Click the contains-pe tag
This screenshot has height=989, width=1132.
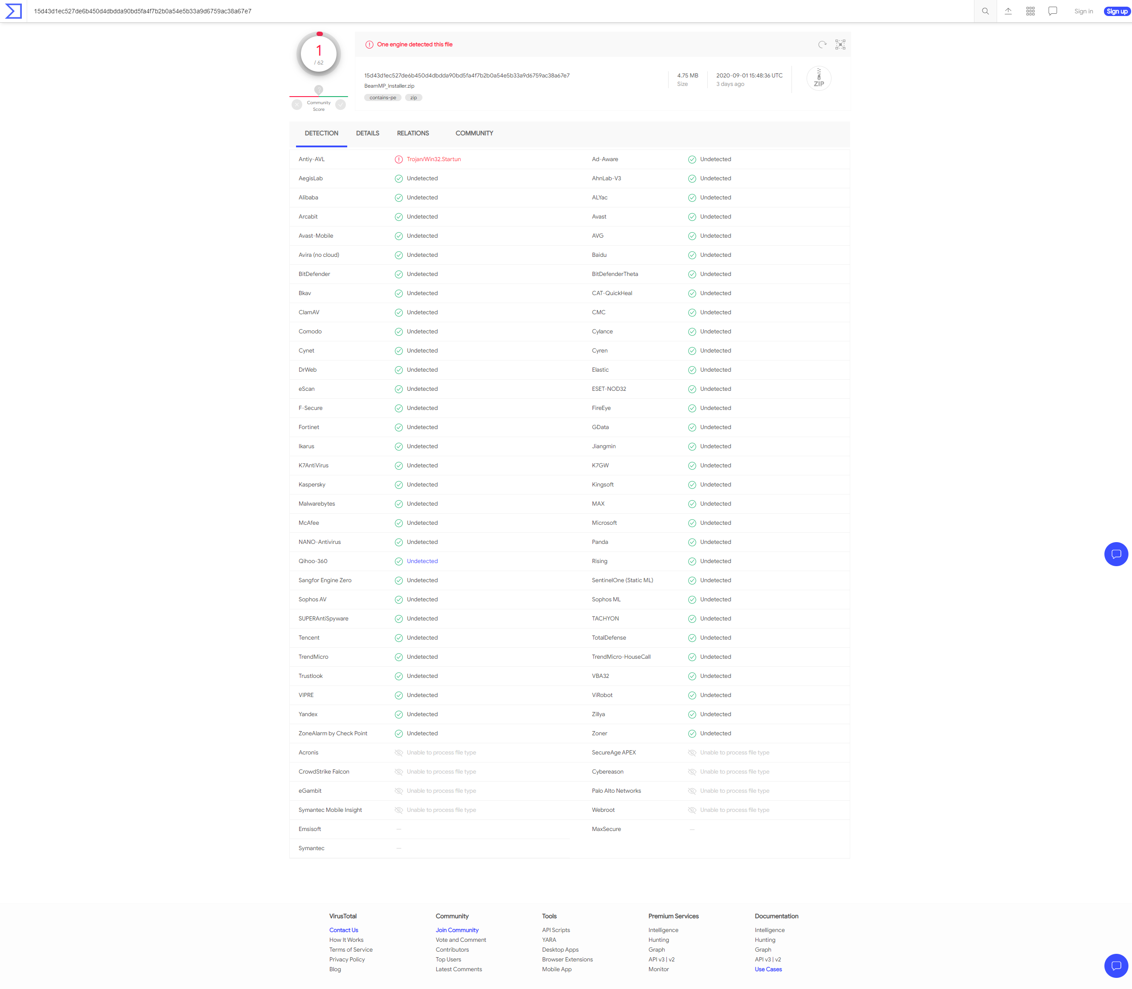tap(382, 97)
